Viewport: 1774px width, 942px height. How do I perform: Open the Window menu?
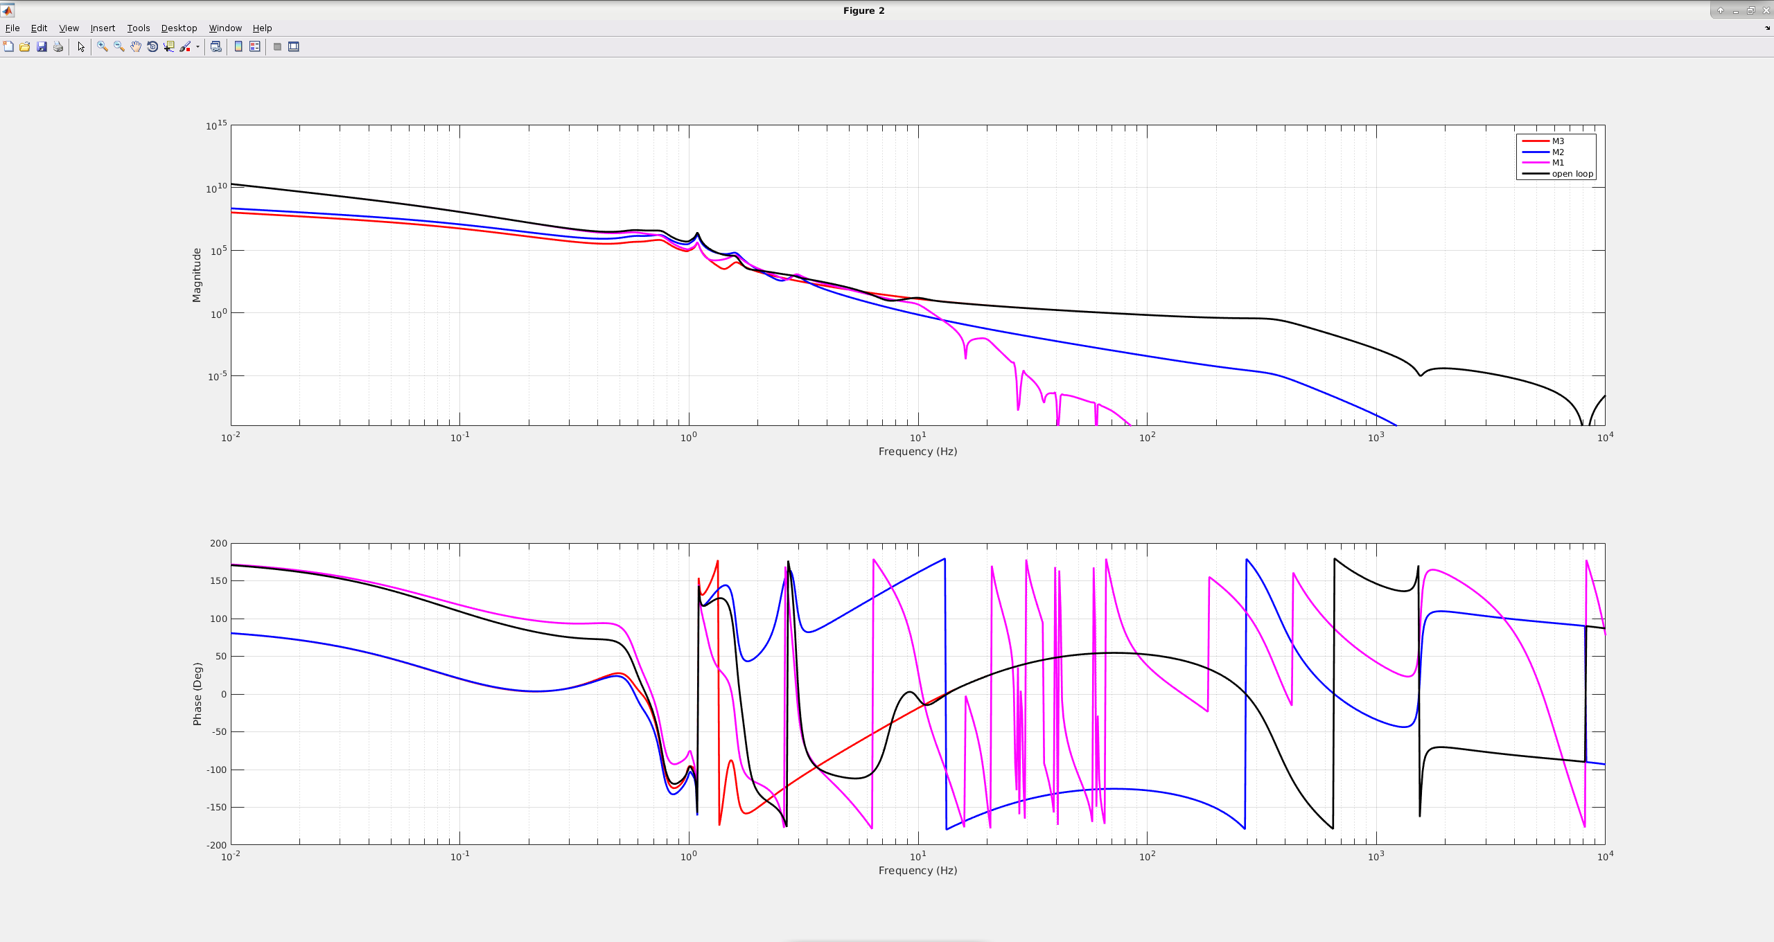click(x=225, y=28)
